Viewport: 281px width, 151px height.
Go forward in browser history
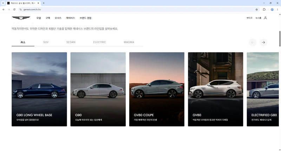pos(9,9)
